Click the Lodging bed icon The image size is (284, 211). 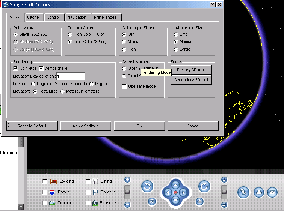coord(54,181)
